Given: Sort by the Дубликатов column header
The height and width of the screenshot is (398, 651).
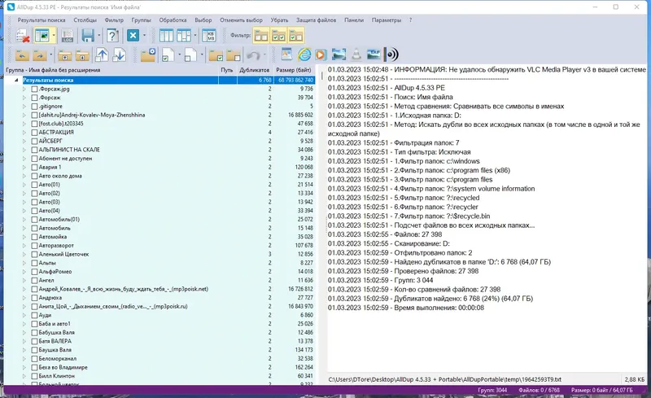Looking at the screenshot, I should point(255,70).
